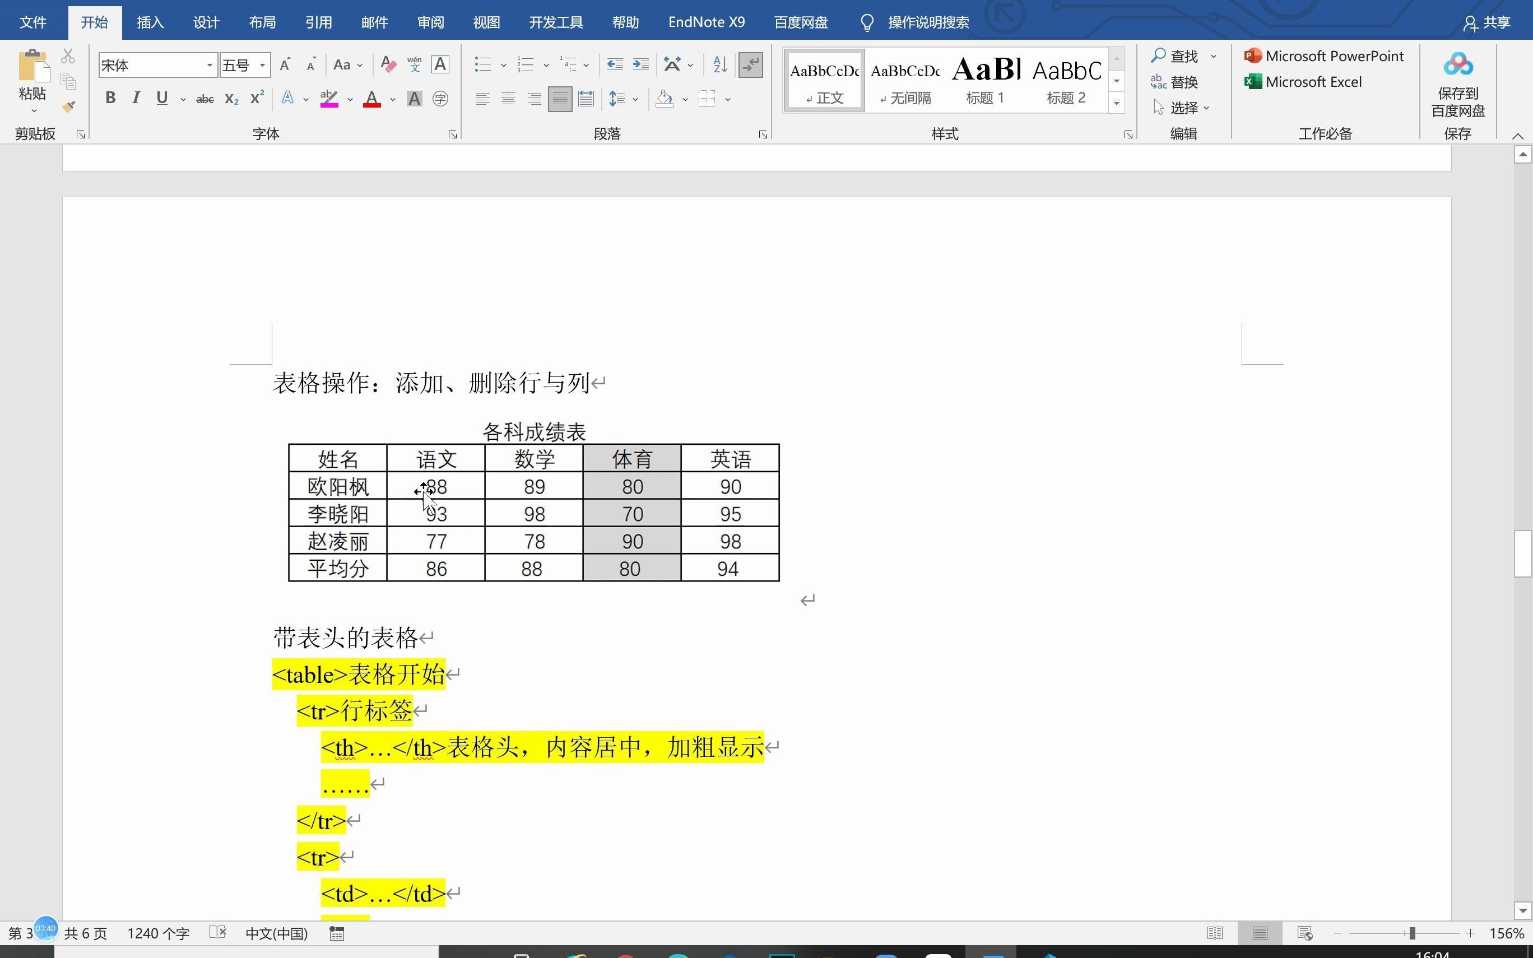The width and height of the screenshot is (1533, 958).
Task: Apply the 标题 2 style
Action: click(1067, 81)
